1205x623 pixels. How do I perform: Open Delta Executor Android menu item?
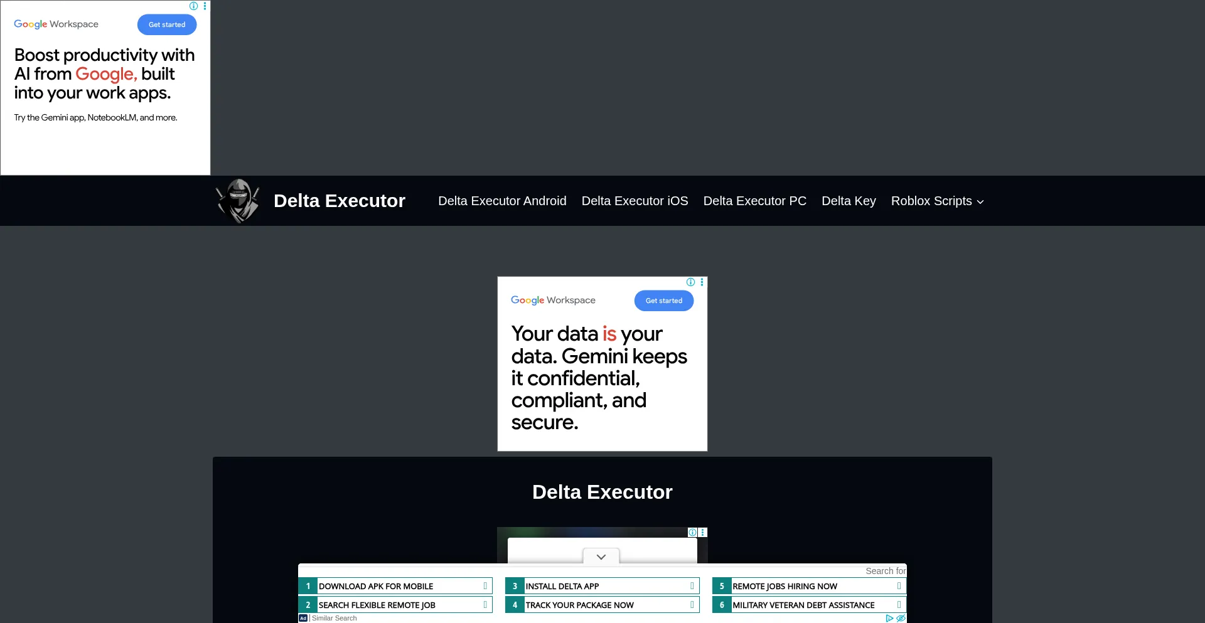[502, 201]
